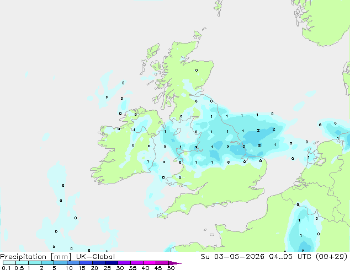Image resolution: width=350 pixels, height=270 pixels.
Task: Select the 45–50 mm legend swatch
Action: pyautogui.click(x=162, y=263)
